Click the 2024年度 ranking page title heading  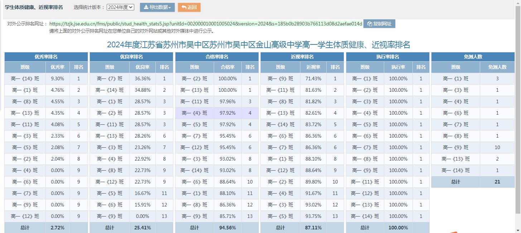tap(258, 45)
